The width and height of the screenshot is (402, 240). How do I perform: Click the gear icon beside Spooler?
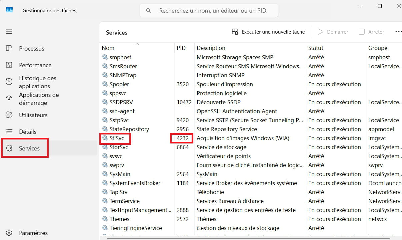tap(105, 84)
